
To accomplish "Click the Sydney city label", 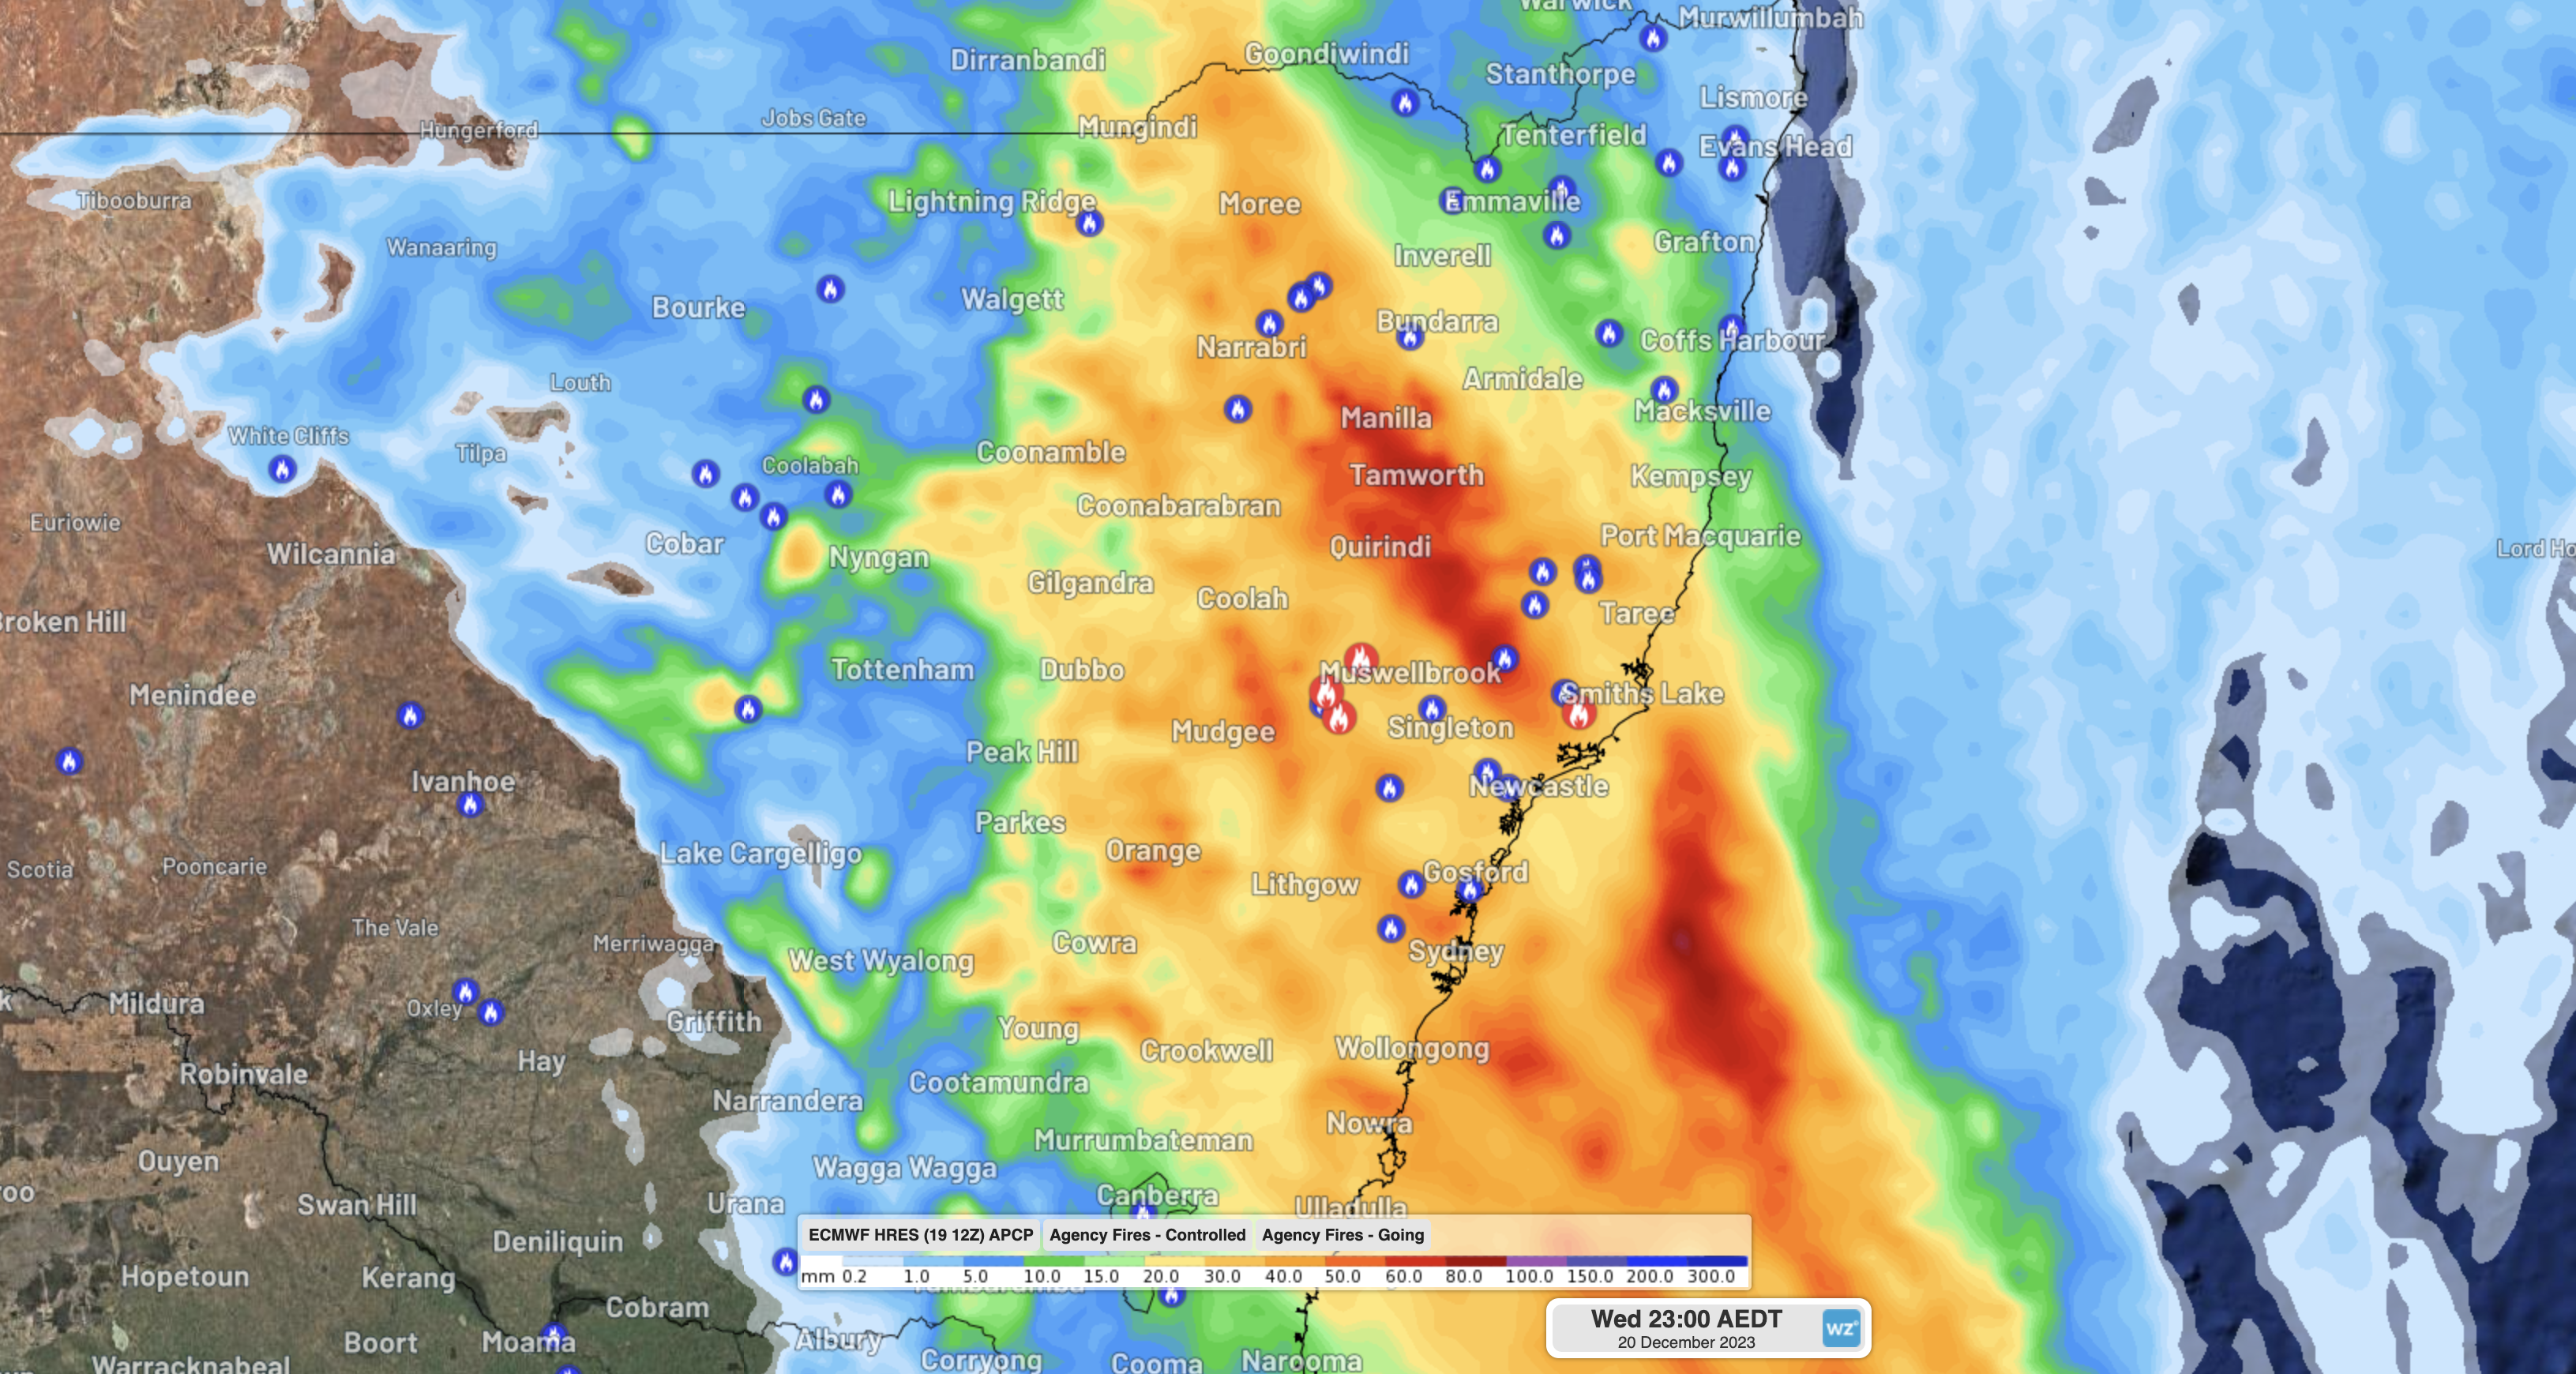I will (x=1456, y=951).
